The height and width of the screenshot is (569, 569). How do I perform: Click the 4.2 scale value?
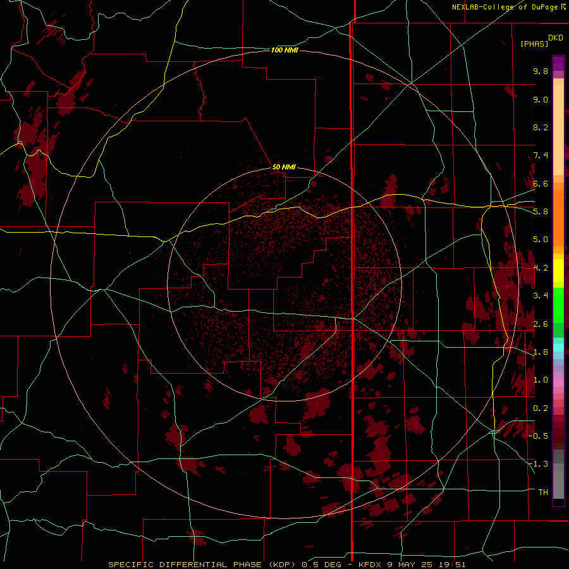point(541,268)
